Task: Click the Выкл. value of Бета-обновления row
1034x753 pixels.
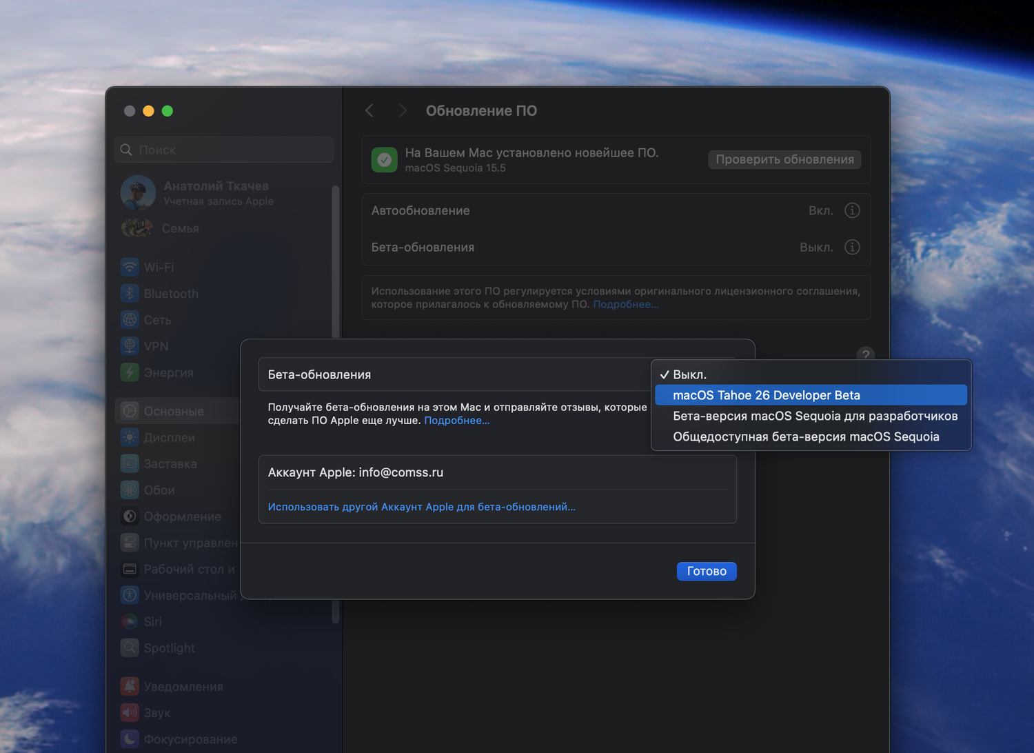Action: click(816, 247)
